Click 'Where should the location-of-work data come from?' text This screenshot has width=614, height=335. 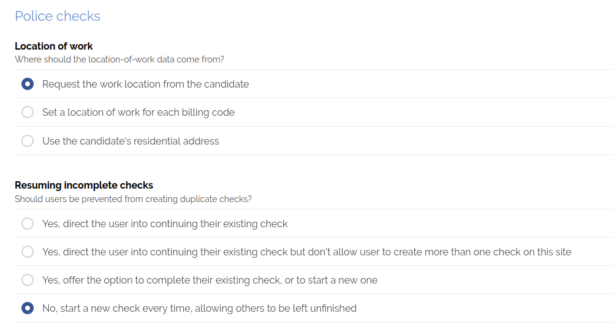[x=119, y=59]
